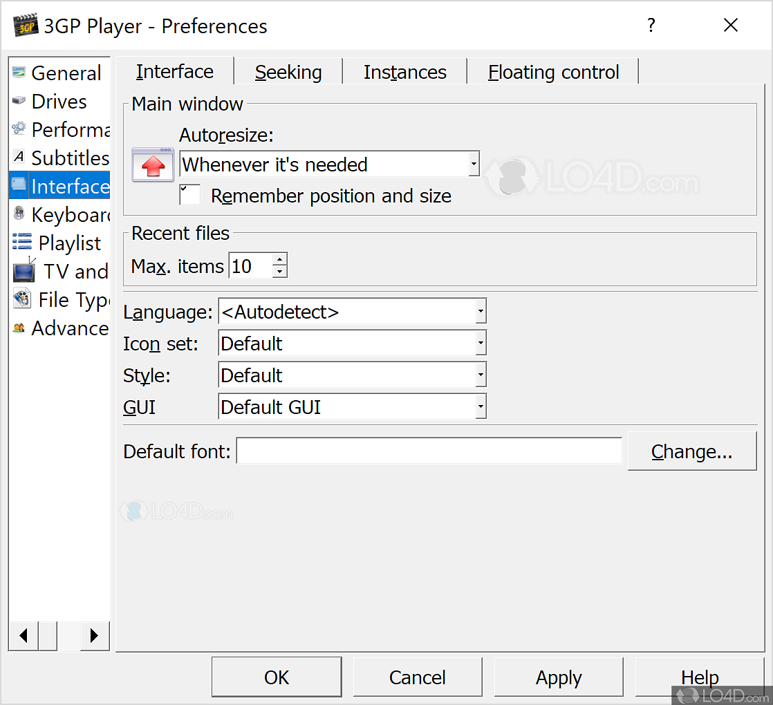This screenshot has width=773, height=705.
Task: Click the Change button for default font
Action: coord(691,451)
